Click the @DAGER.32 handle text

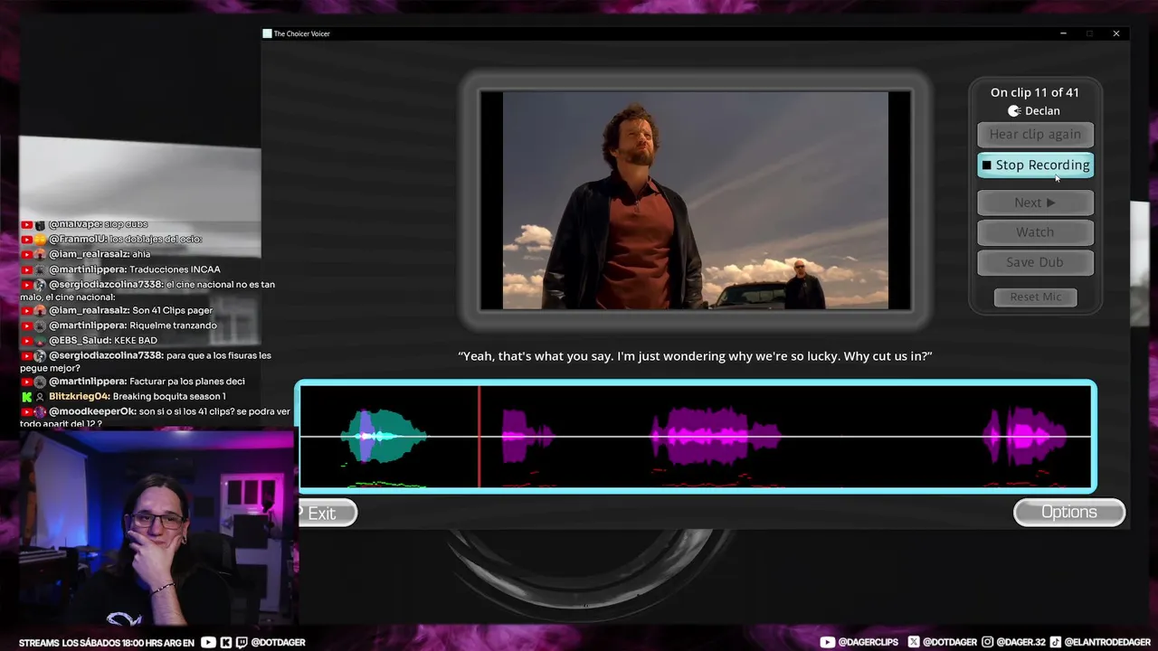1020,642
